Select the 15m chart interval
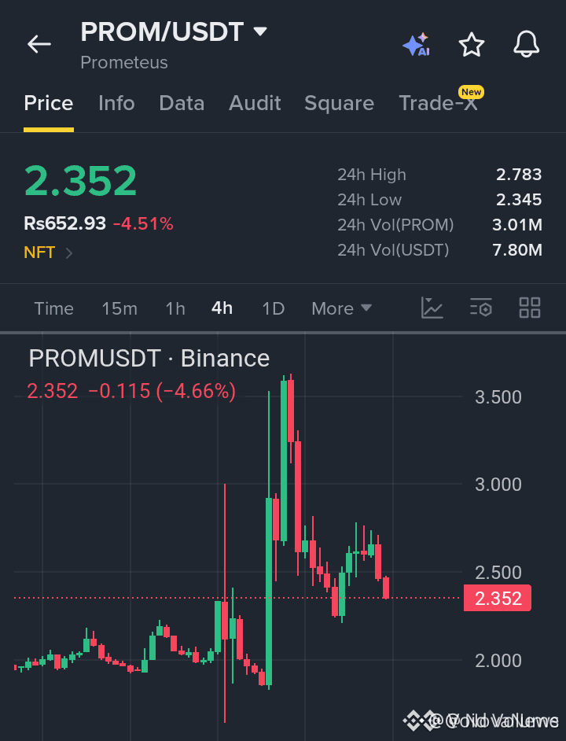The image size is (566, 741). (119, 308)
